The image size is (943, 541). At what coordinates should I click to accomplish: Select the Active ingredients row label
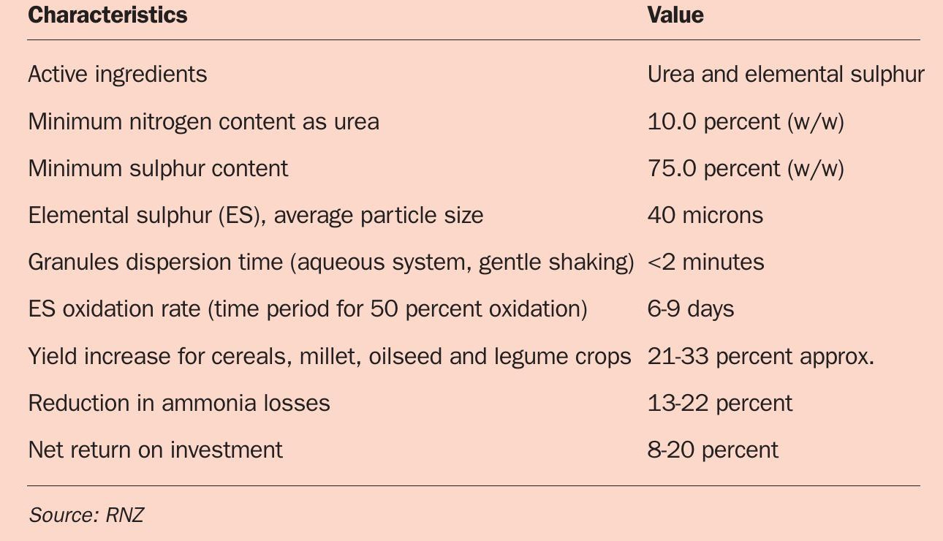(x=118, y=75)
